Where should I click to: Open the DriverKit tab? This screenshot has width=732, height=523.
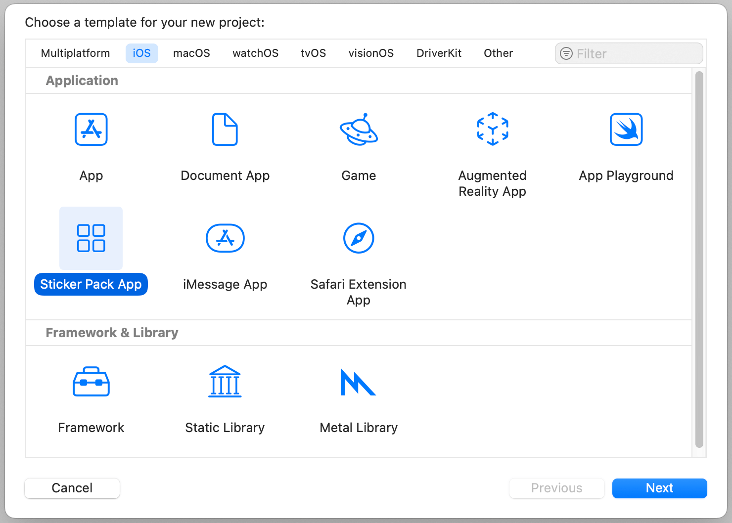point(439,53)
